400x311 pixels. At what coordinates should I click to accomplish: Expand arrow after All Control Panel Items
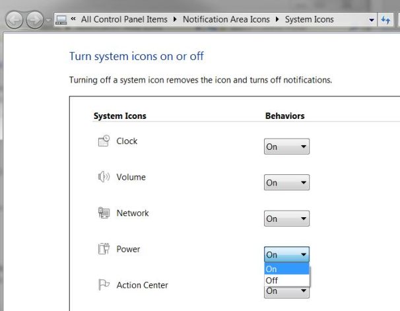175,19
